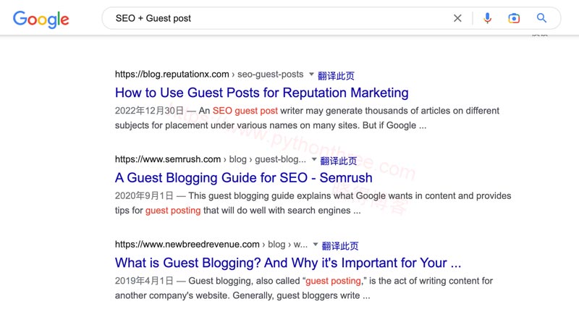Translate the Semrush result page via '翻译此页'
The height and width of the screenshot is (317, 579).
[339, 161]
